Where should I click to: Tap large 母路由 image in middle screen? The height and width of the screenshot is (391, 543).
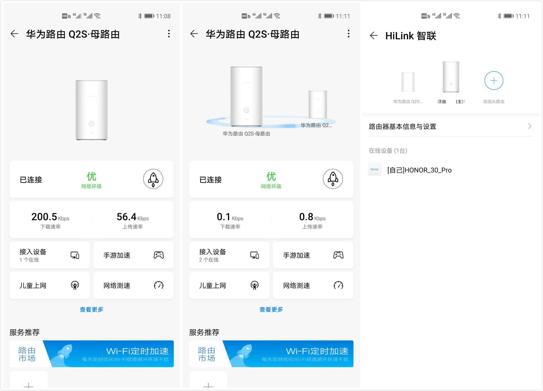tap(246, 96)
